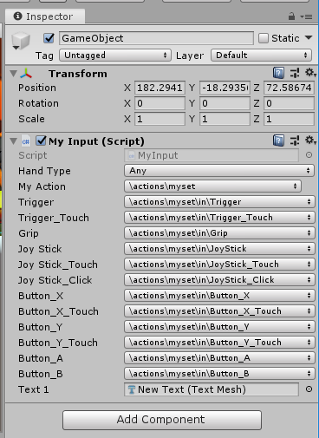Click the Scale label

tap(31, 119)
